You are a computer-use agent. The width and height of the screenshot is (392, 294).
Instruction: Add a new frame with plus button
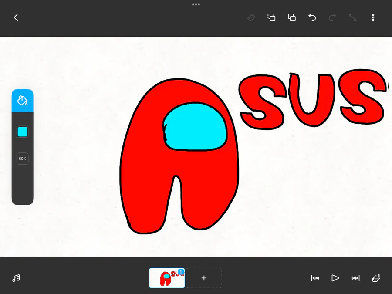tap(204, 278)
